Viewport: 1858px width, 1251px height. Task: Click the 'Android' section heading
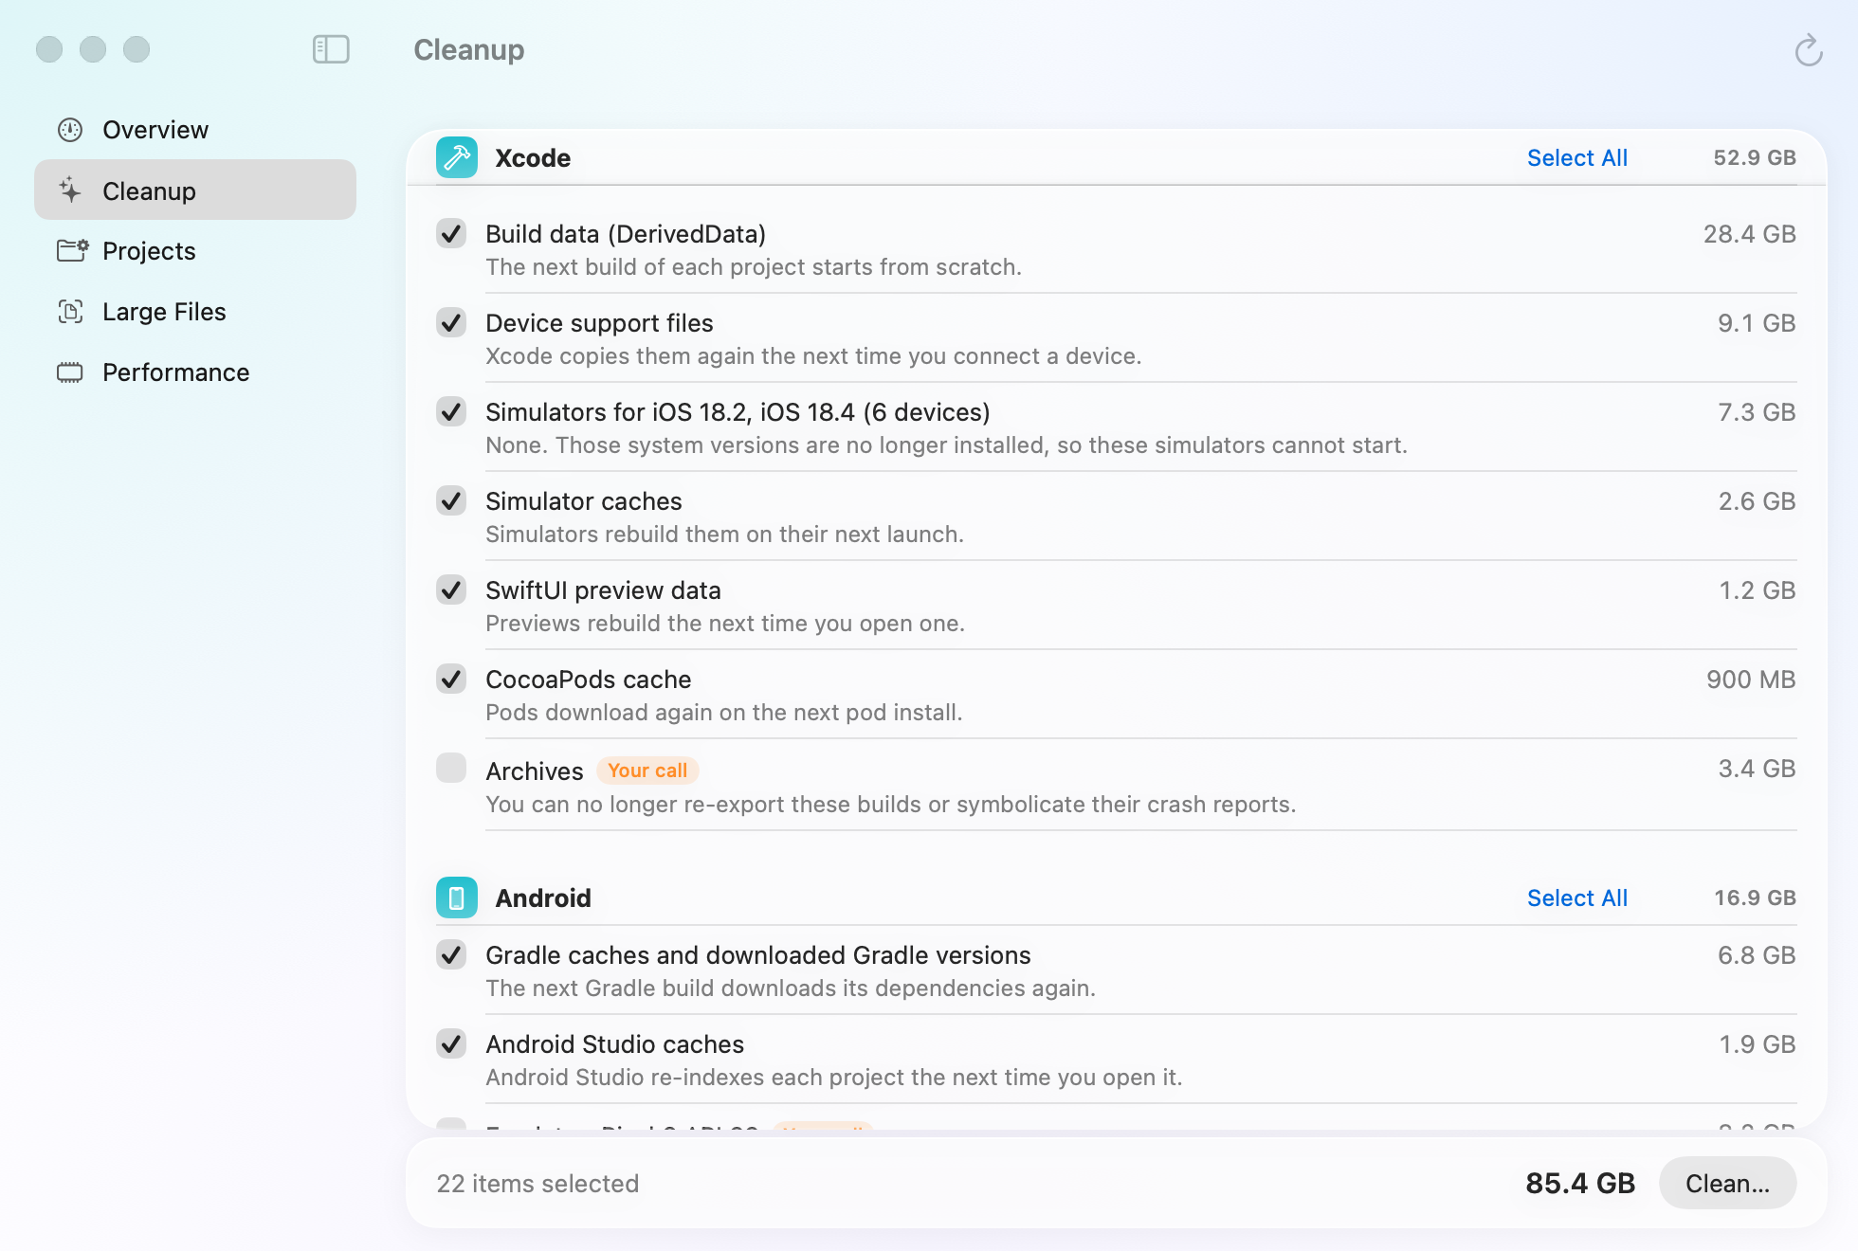coord(543,898)
